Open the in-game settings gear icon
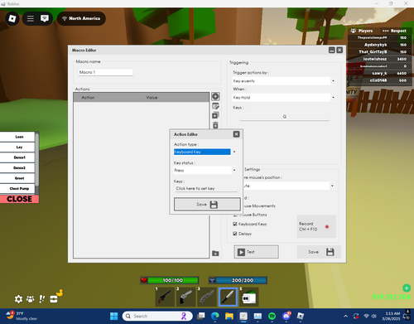414x324 pixels. tap(18, 299)
